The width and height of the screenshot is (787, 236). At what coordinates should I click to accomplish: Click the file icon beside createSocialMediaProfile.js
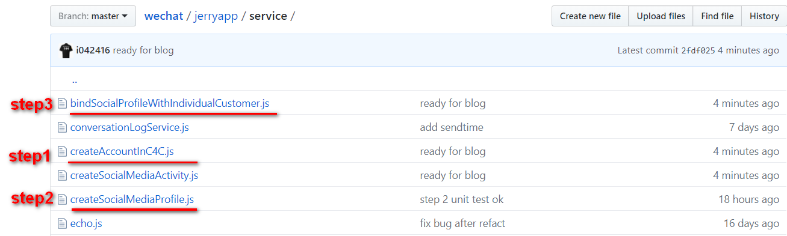[61, 199]
